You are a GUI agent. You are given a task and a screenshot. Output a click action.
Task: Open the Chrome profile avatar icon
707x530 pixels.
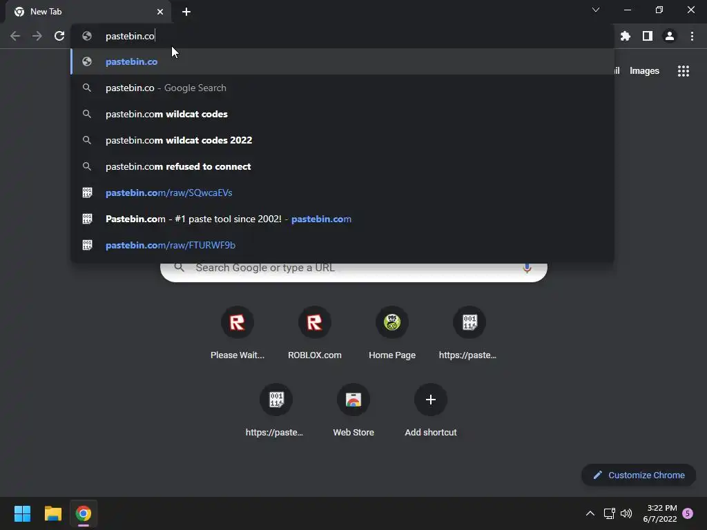coord(670,36)
